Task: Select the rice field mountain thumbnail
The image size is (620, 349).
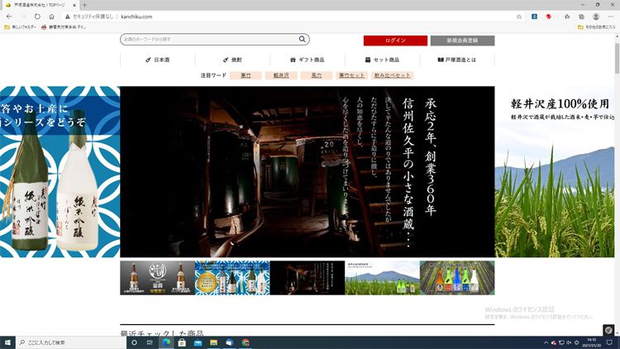Action: pos(383,278)
